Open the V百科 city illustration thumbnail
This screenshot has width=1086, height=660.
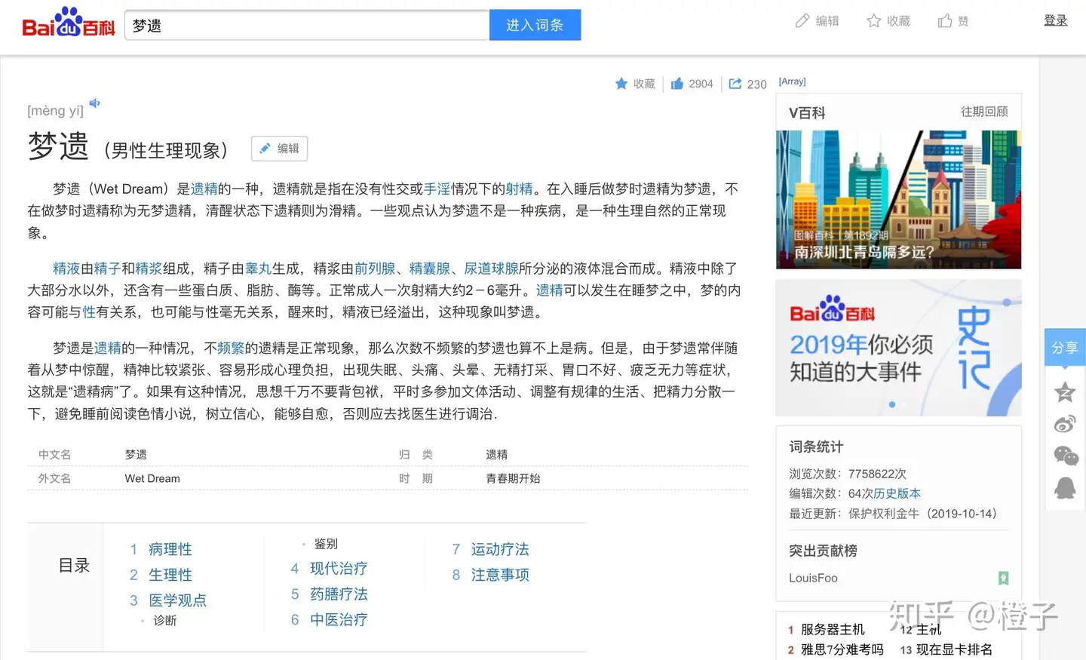coord(898,200)
